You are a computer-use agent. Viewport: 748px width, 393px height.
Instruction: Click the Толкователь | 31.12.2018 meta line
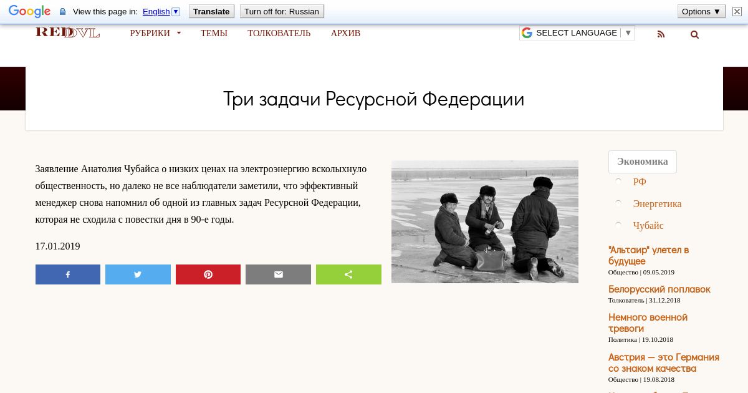645,300
